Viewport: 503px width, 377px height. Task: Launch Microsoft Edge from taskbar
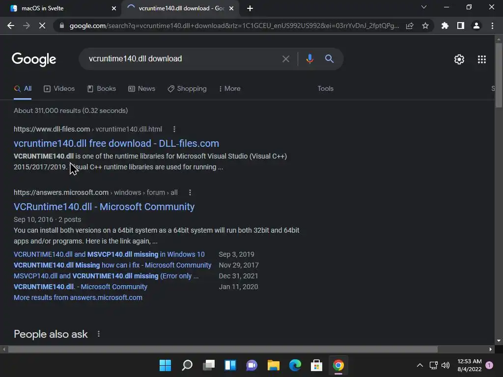tap(295, 365)
